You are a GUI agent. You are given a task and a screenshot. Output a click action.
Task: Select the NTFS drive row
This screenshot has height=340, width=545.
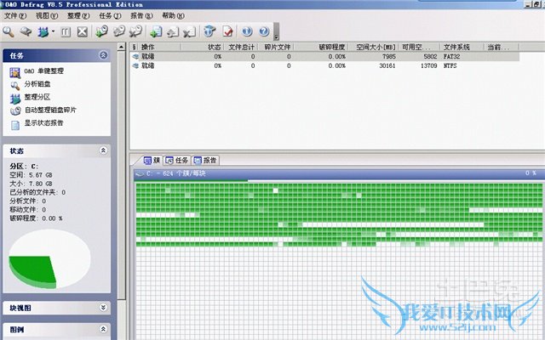click(324, 65)
